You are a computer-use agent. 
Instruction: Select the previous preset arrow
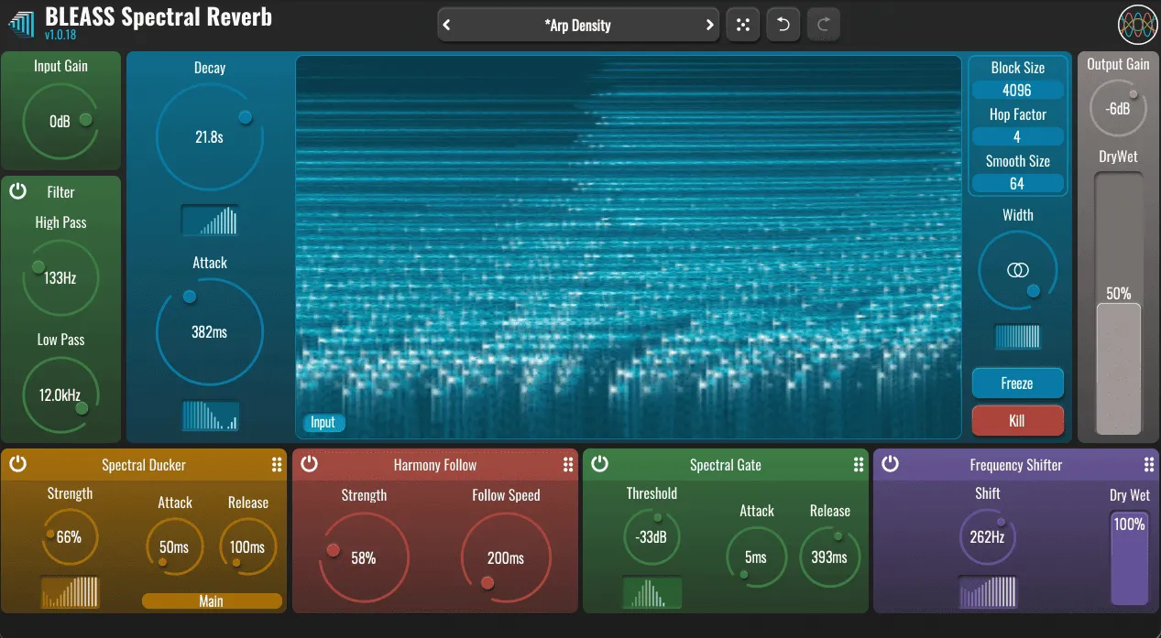(x=447, y=26)
